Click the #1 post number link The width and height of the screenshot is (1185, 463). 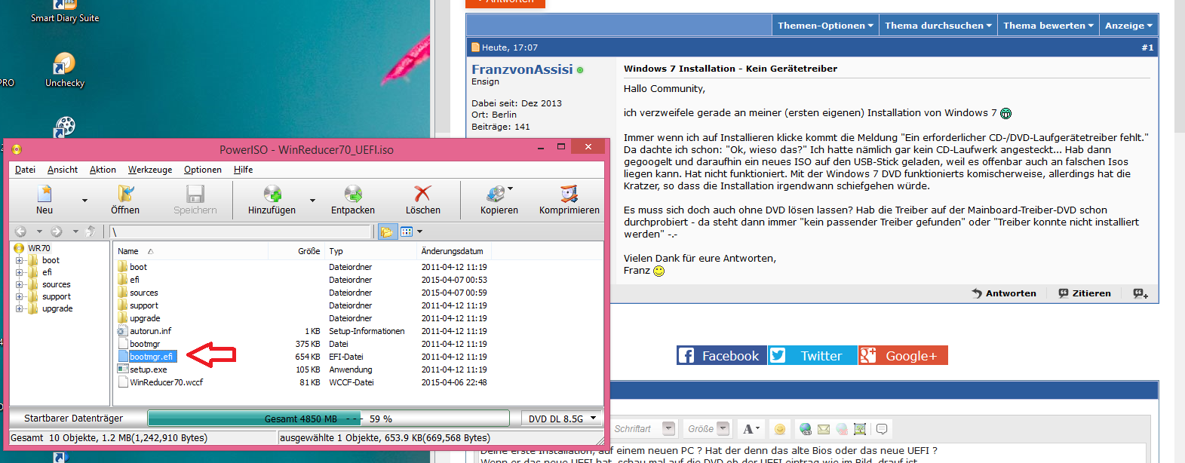coord(1147,48)
